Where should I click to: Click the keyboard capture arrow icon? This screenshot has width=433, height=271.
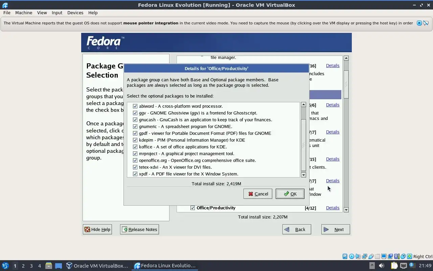(x=409, y=256)
